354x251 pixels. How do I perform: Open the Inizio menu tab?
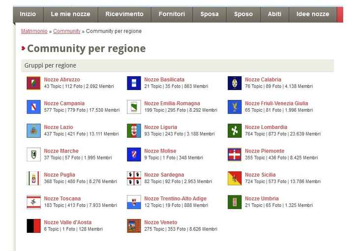[x=28, y=14]
